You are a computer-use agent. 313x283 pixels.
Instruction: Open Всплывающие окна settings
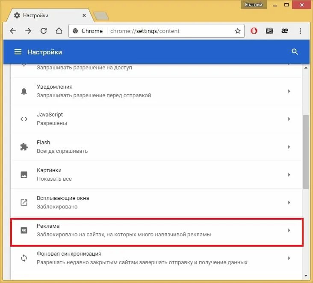pyautogui.click(x=156, y=203)
